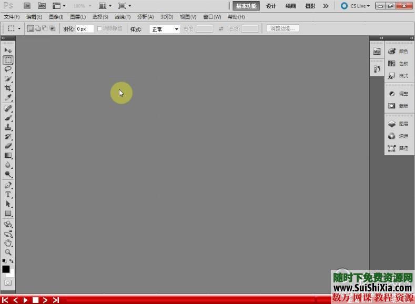
Task: Select the Dodge tool
Action: pyautogui.click(x=8, y=175)
